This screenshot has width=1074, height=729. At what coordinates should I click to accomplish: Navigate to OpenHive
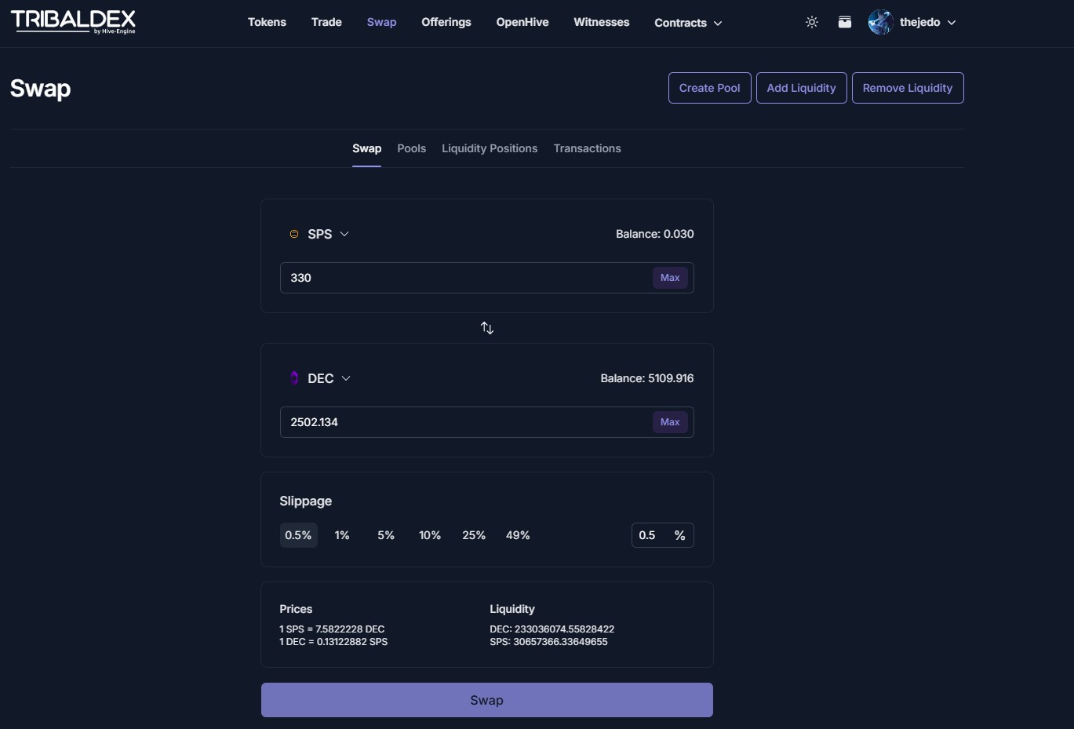(522, 22)
